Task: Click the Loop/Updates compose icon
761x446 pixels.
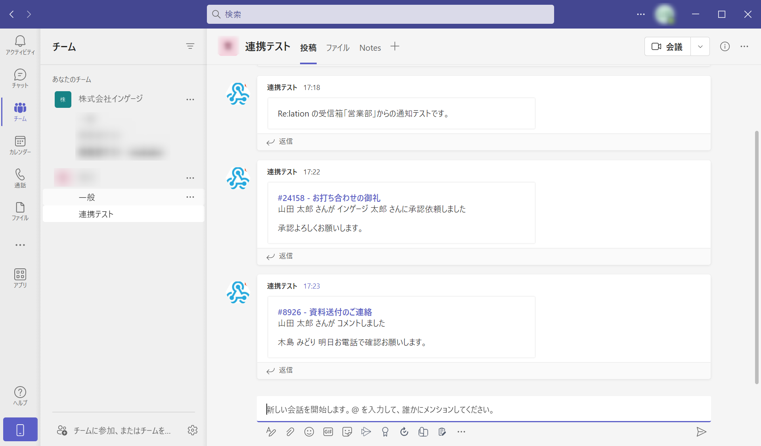Action: point(404,432)
